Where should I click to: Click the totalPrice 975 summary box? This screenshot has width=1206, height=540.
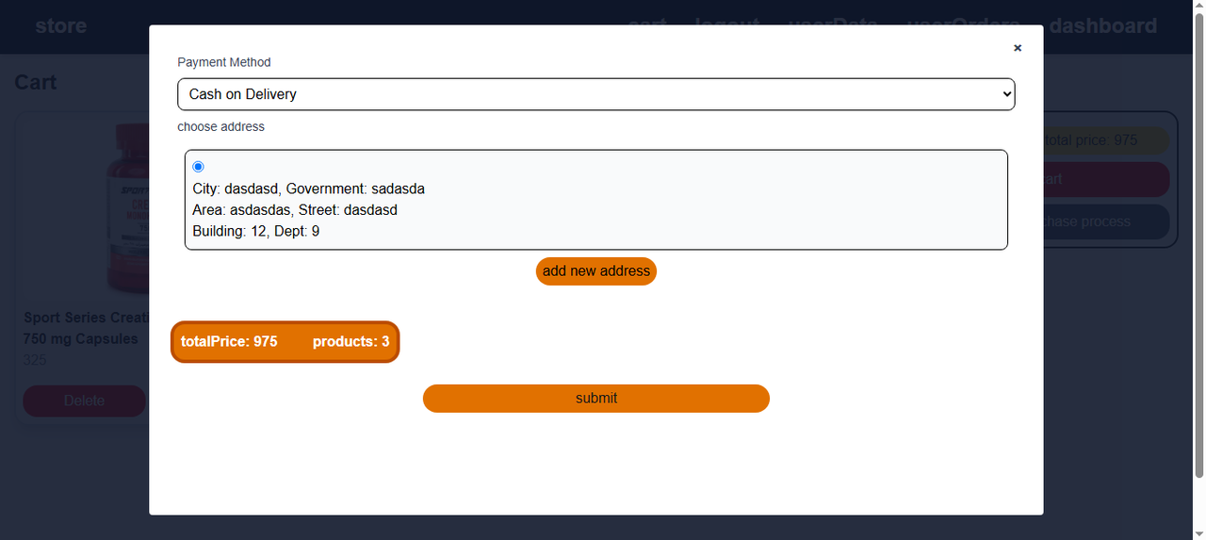tap(285, 342)
